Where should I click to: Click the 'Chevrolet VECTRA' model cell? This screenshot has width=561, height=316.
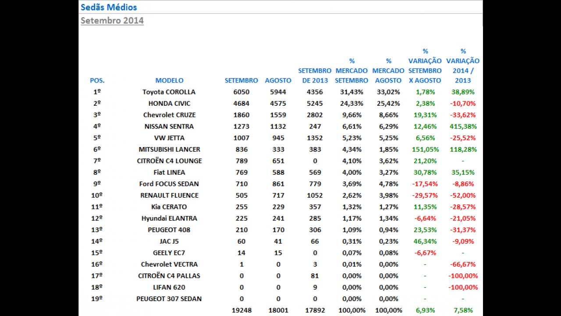coord(169,264)
